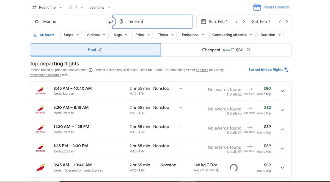Image resolution: width=330 pixels, height=182 pixels.
Task: Click the info icon next to Avg emissions
Action: tap(218, 170)
